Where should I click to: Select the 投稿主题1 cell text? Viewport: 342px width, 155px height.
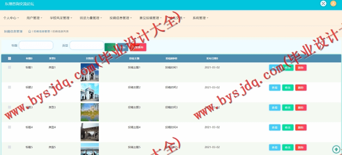[134, 67]
